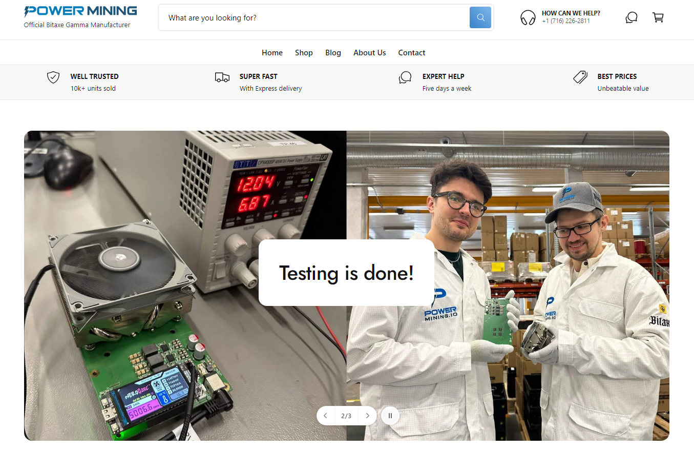Screen dimensions: 694x451
Task: Click the 'WELL TRUSTED' heading
Action: coord(95,76)
